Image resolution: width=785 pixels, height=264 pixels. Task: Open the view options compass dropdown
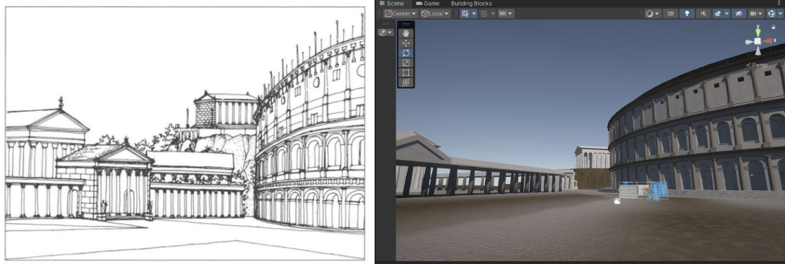tap(386, 32)
